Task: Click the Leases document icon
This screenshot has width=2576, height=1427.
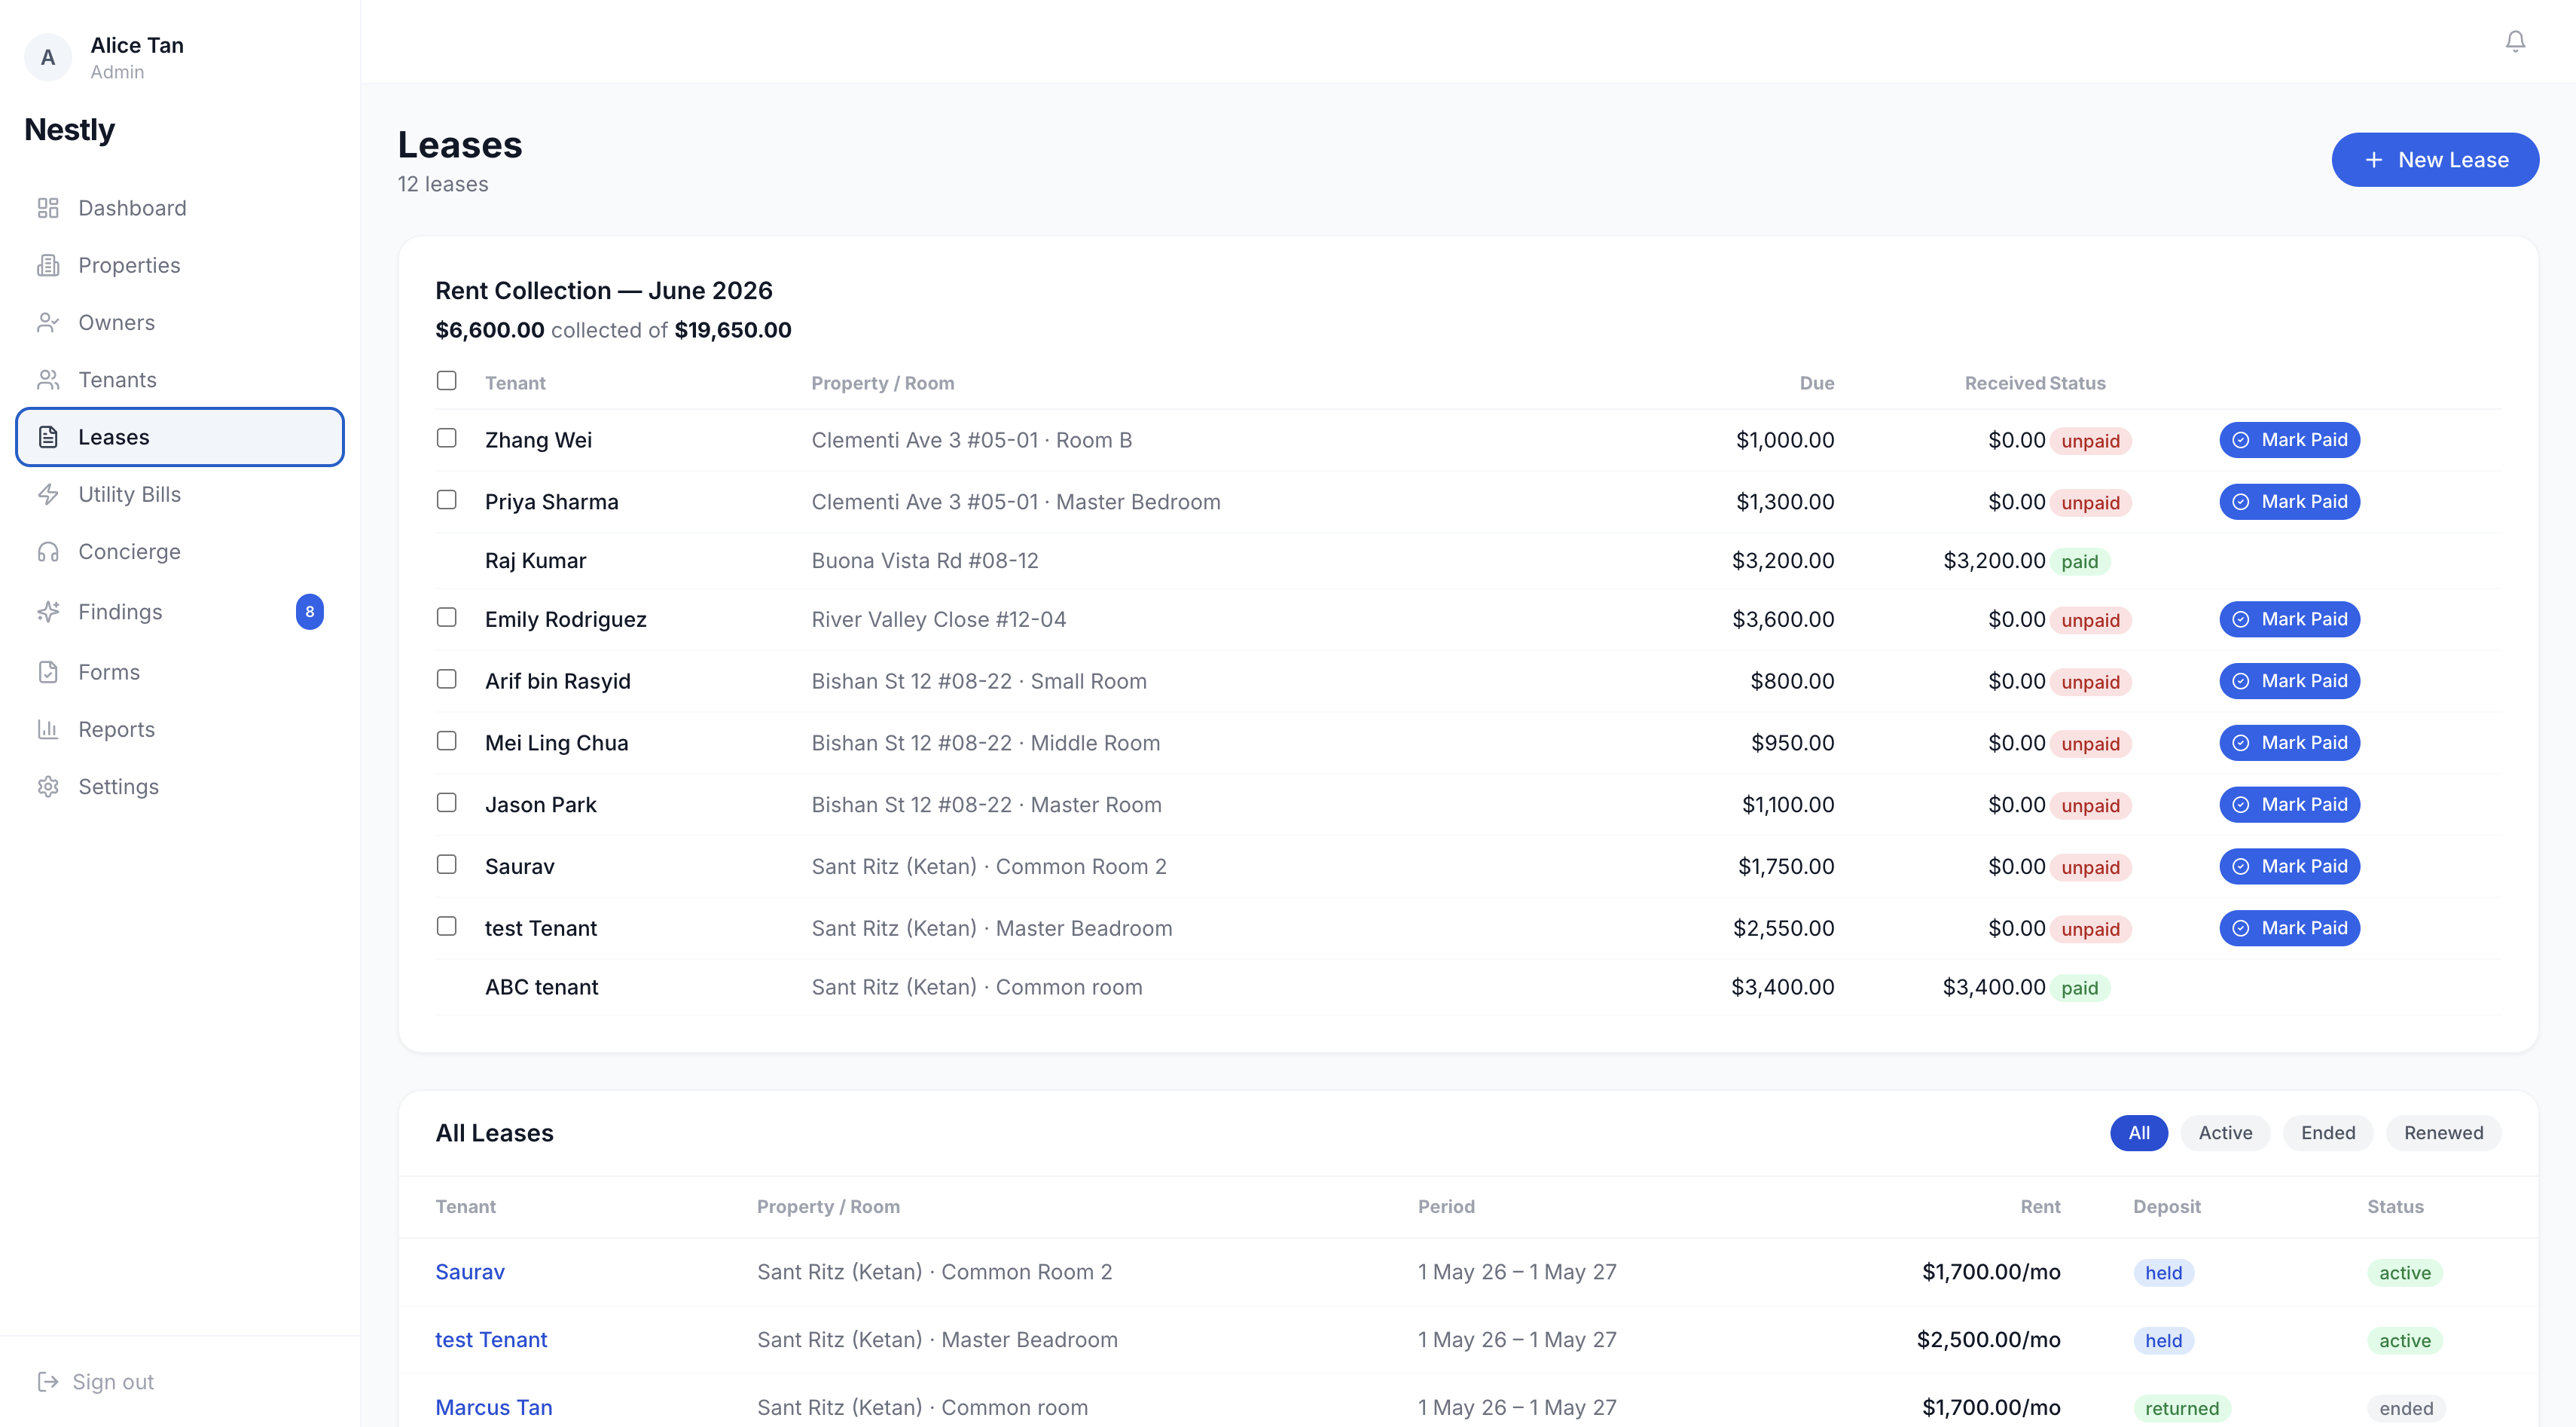Action: coord(48,437)
